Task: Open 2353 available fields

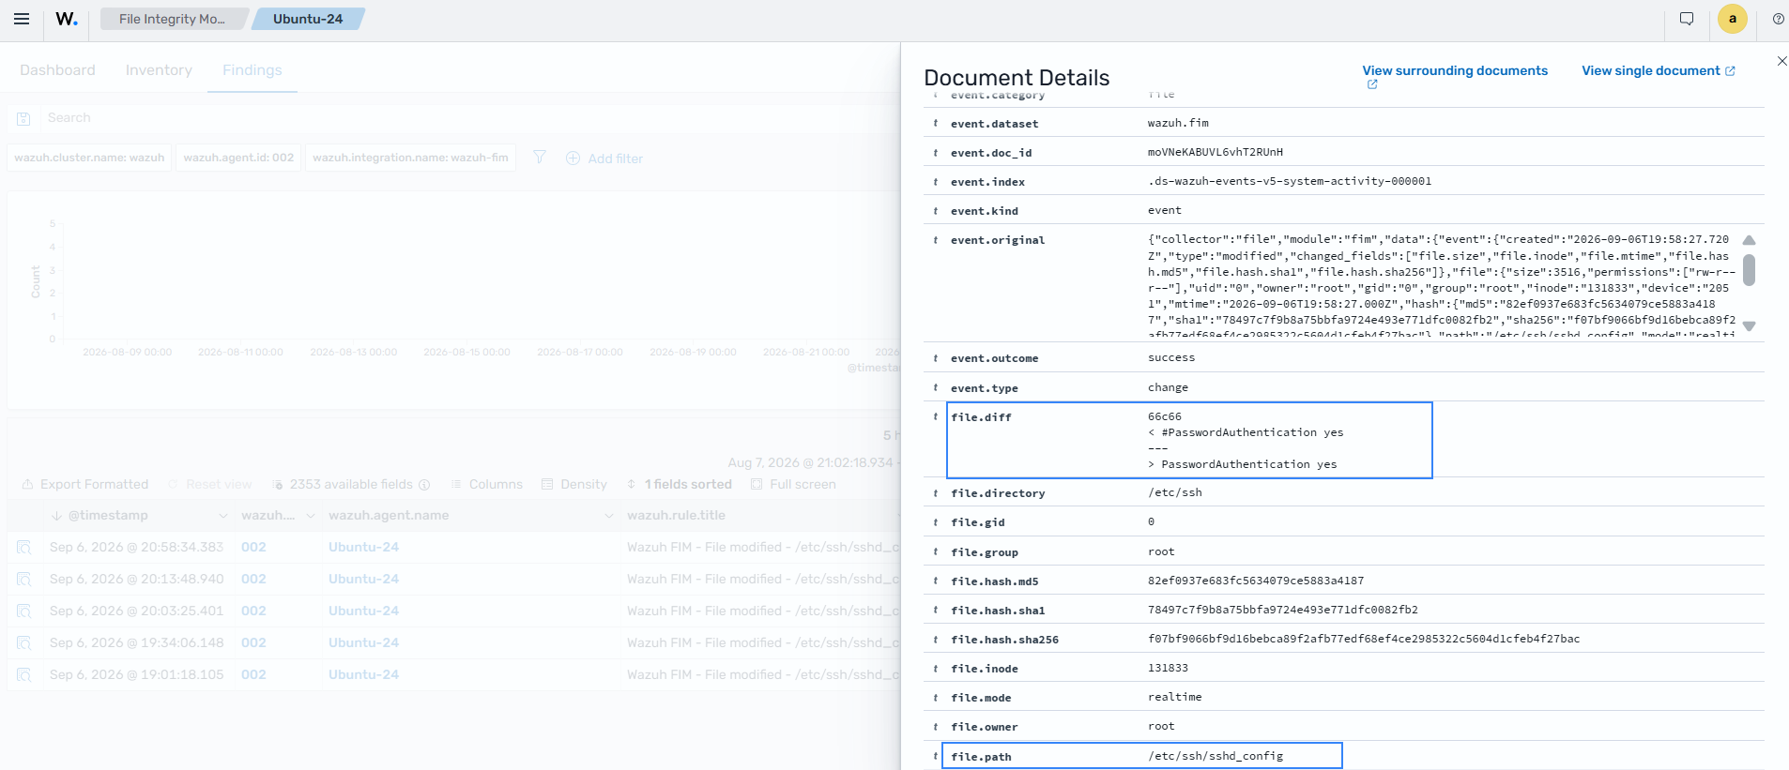Action: click(x=351, y=485)
